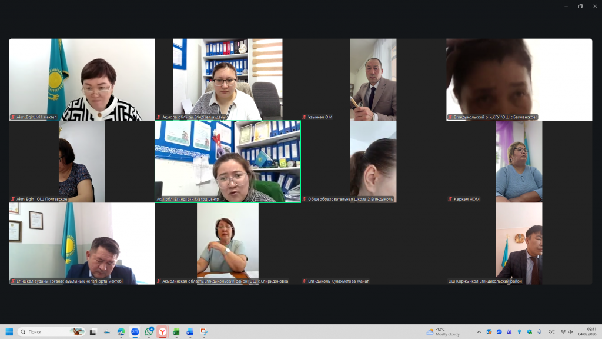Toggle the muted volume icon
Screen dimensions: 602x339
(x=570, y=332)
